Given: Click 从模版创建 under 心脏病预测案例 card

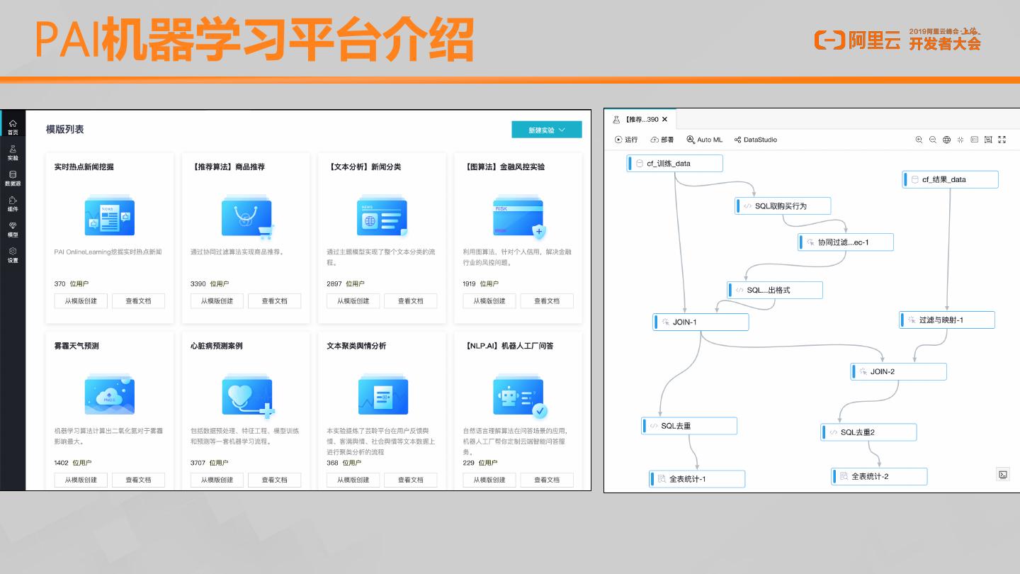Looking at the screenshot, I should point(217,480).
